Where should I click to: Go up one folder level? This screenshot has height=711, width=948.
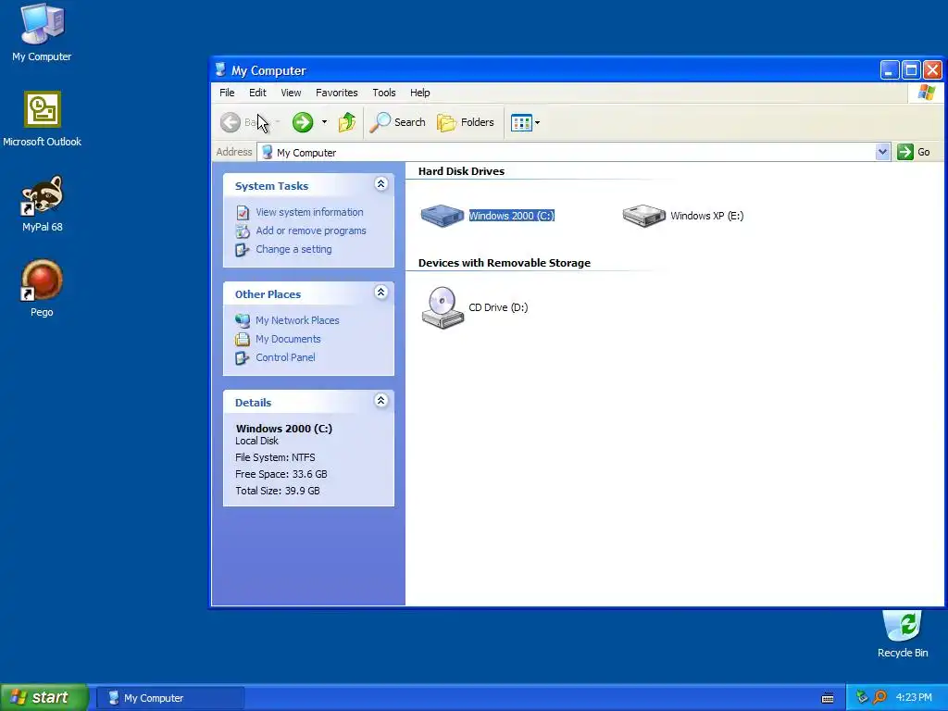coord(347,122)
